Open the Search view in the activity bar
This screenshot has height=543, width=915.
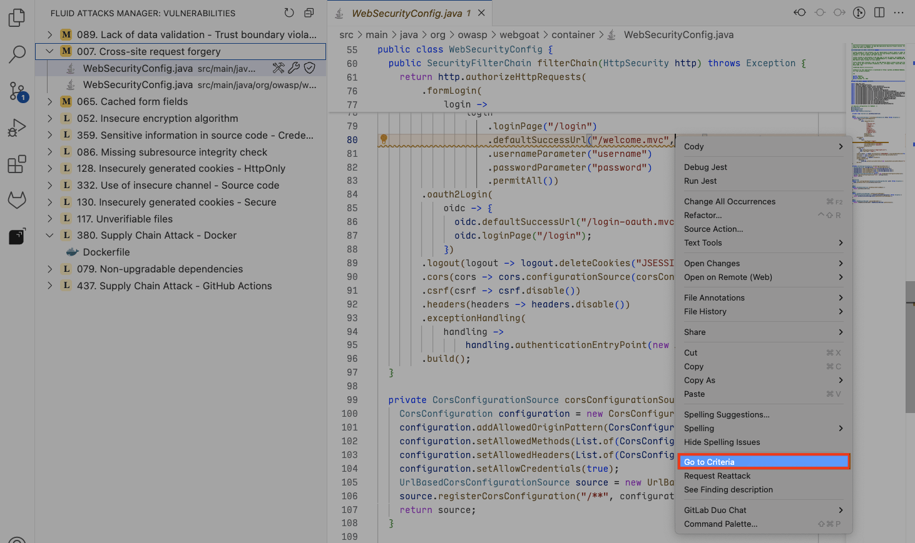[x=17, y=54]
